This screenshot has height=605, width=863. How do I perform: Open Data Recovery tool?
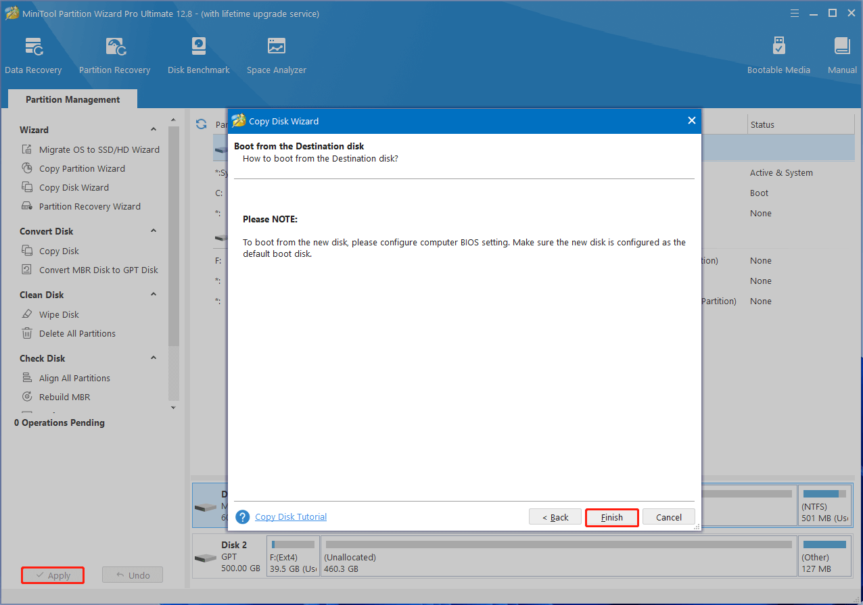[33, 55]
